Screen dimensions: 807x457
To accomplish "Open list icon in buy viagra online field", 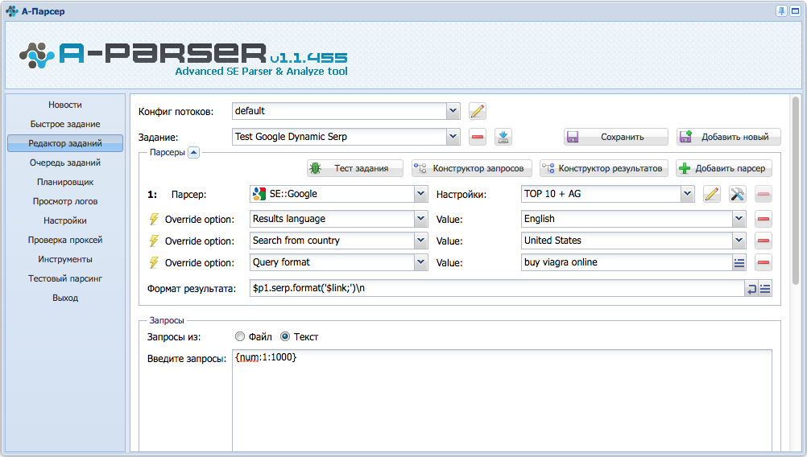I will tap(739, 262).
